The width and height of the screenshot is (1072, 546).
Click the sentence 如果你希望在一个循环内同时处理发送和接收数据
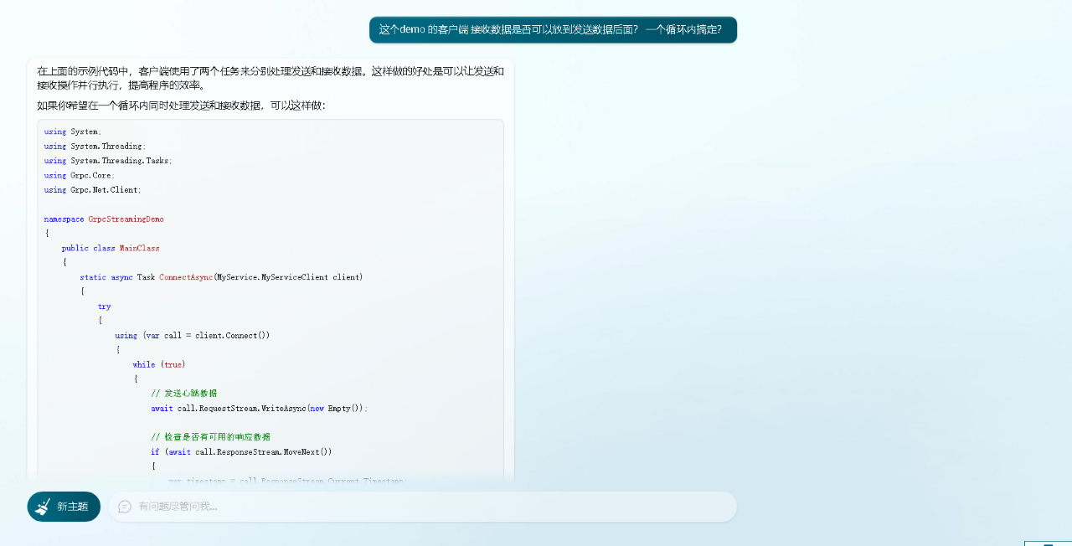(x=182, y=106)
